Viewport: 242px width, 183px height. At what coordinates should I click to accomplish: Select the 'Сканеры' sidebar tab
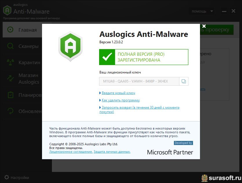click(x=22, y=46)
